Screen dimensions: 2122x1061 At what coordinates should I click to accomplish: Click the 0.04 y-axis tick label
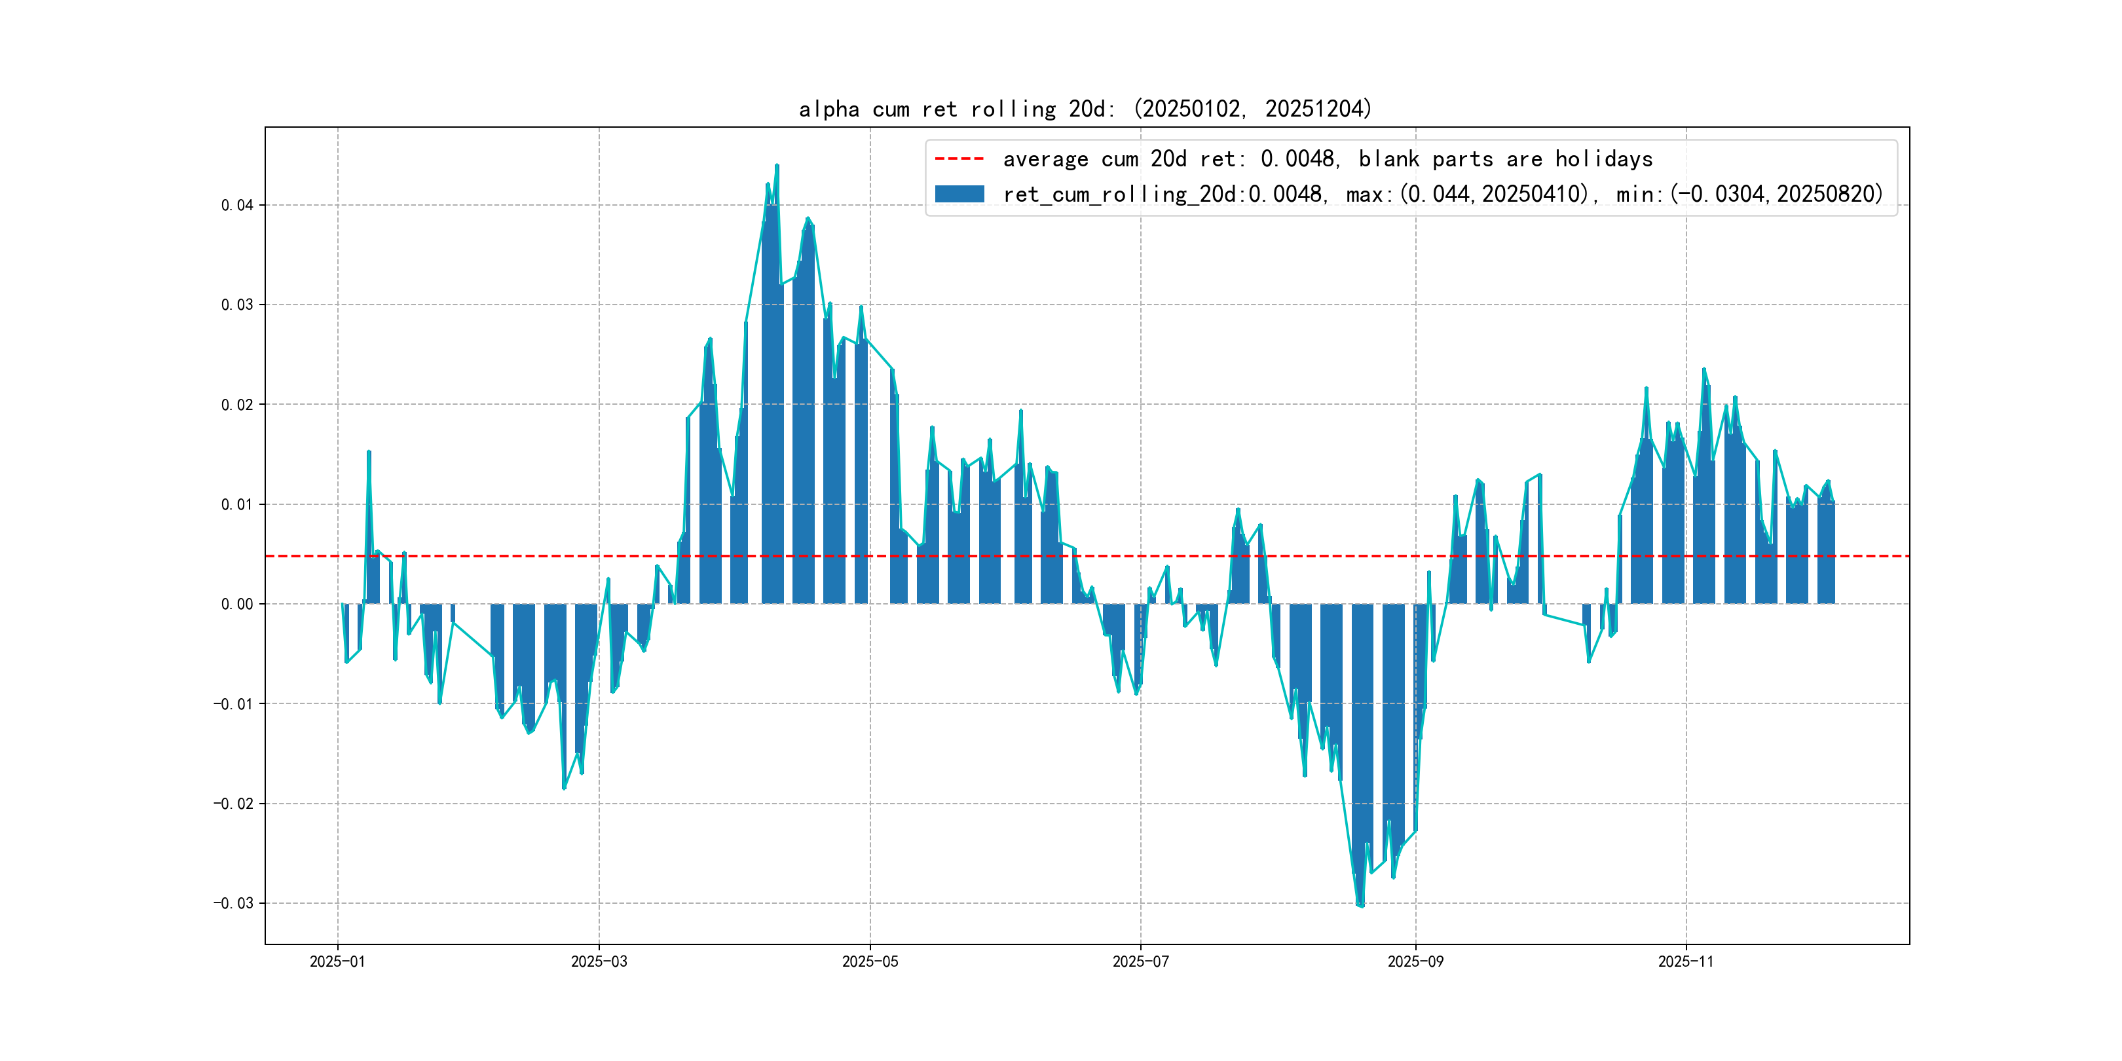pyautogui.click(x=236, y=205)
